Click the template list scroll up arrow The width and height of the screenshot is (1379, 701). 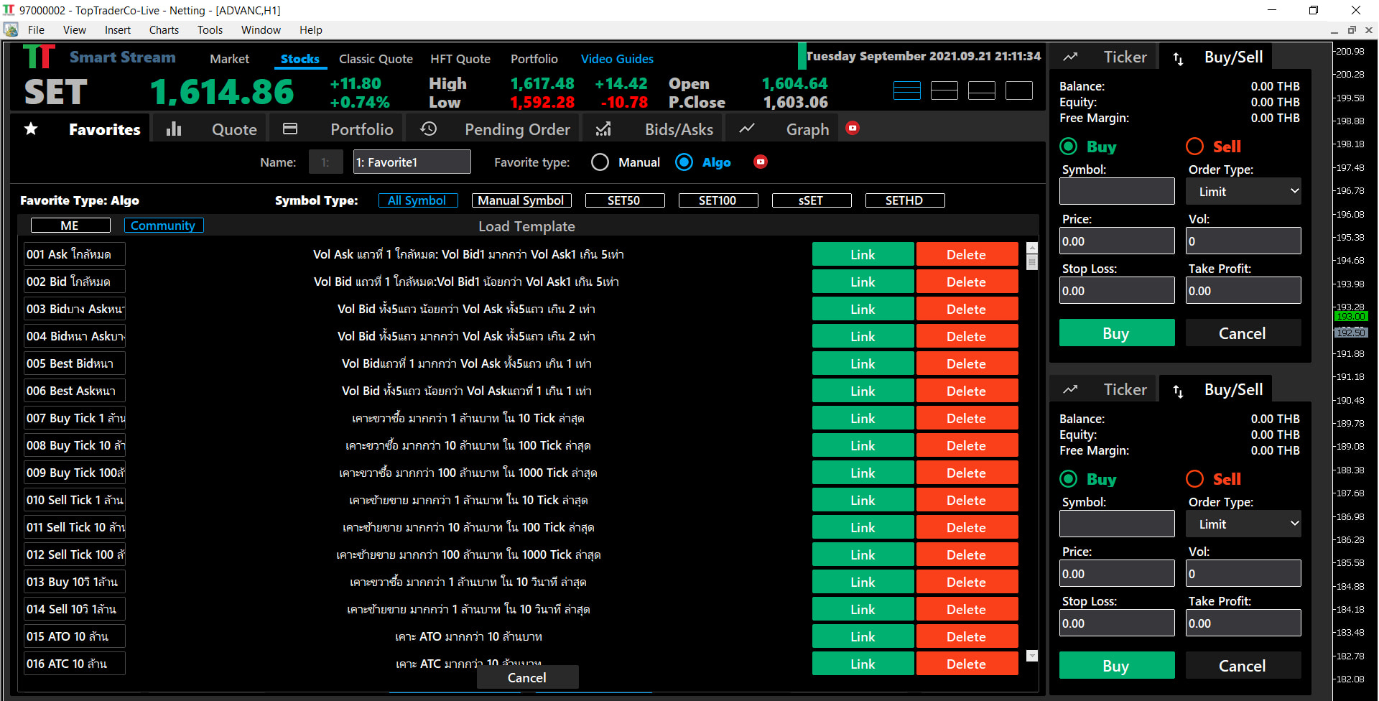[1032, 248]
